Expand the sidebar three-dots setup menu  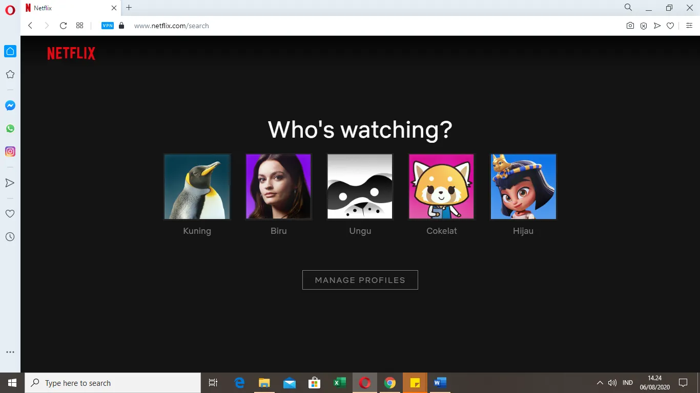(x=10, y=352)
